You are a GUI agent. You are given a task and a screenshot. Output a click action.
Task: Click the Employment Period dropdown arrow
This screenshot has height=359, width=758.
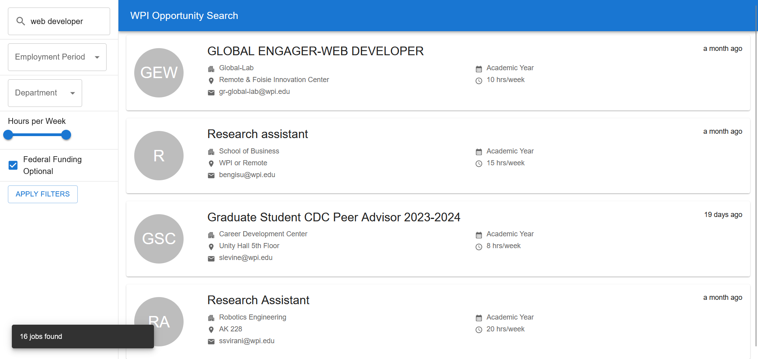coord(97,57)
